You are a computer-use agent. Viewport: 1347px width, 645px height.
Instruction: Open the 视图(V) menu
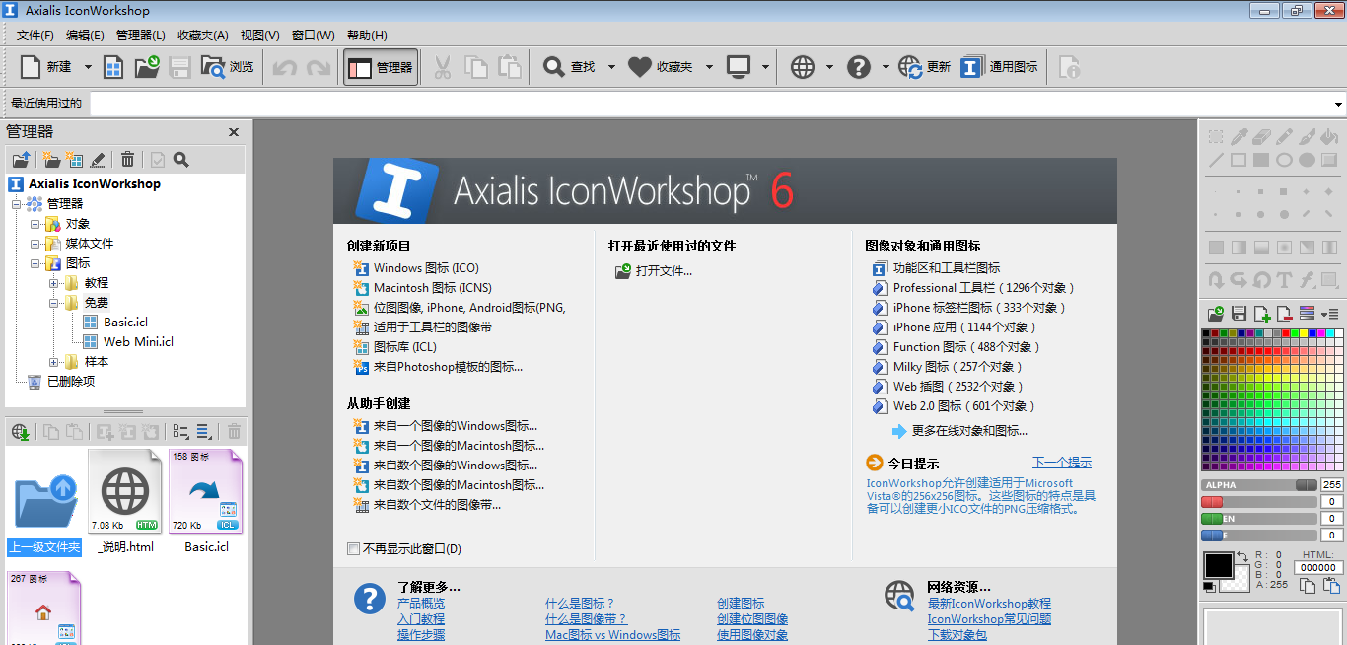point(259,36)
